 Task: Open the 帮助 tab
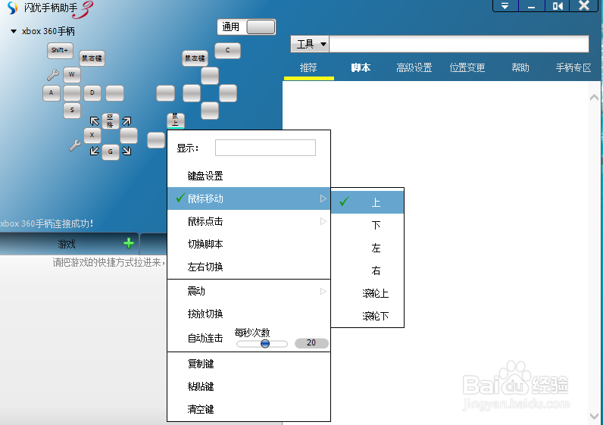520,68
